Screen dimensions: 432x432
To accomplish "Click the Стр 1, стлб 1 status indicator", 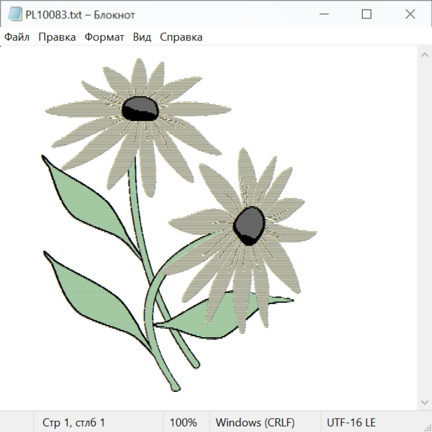I will (74, 422).
